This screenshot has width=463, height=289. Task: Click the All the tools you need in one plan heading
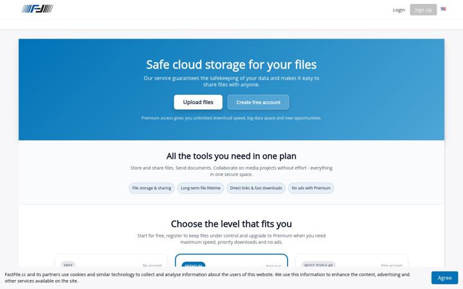(x=232, y=155)
